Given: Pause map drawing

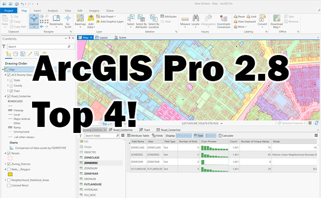Looking at the screenshot, I should pyautogui.click(x=310, y=123).
